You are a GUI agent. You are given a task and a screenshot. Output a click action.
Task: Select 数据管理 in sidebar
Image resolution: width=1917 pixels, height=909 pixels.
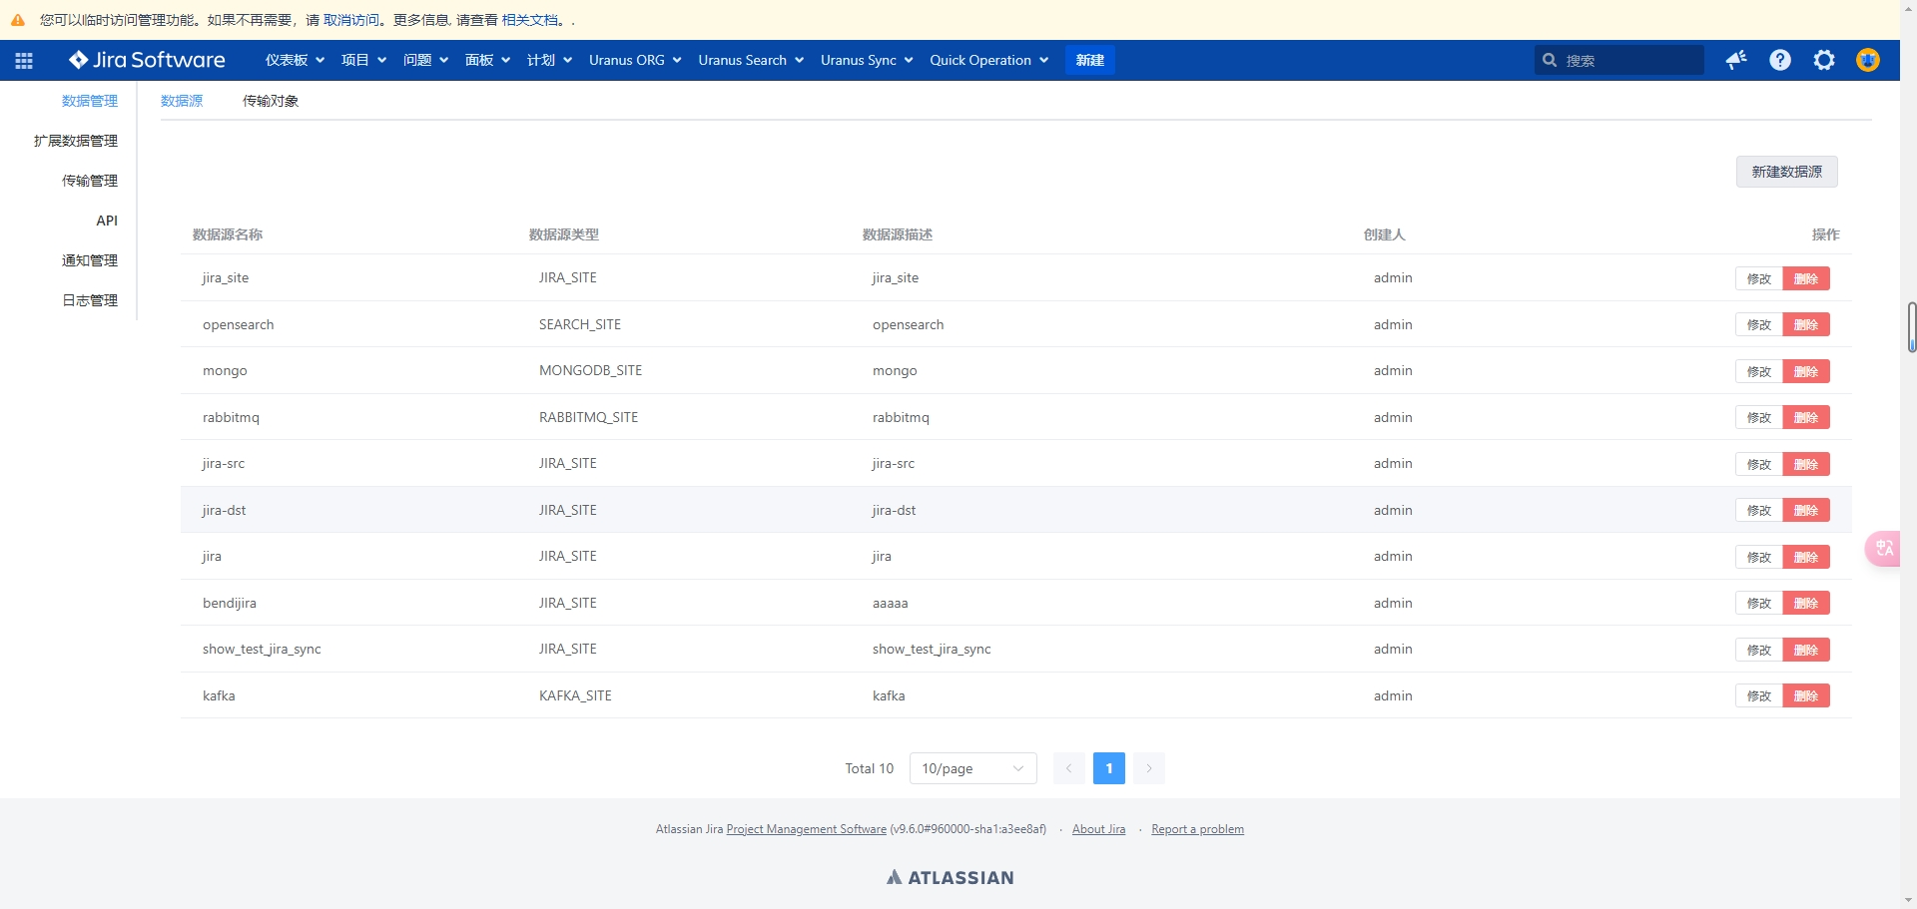click(x=90, y=101)
